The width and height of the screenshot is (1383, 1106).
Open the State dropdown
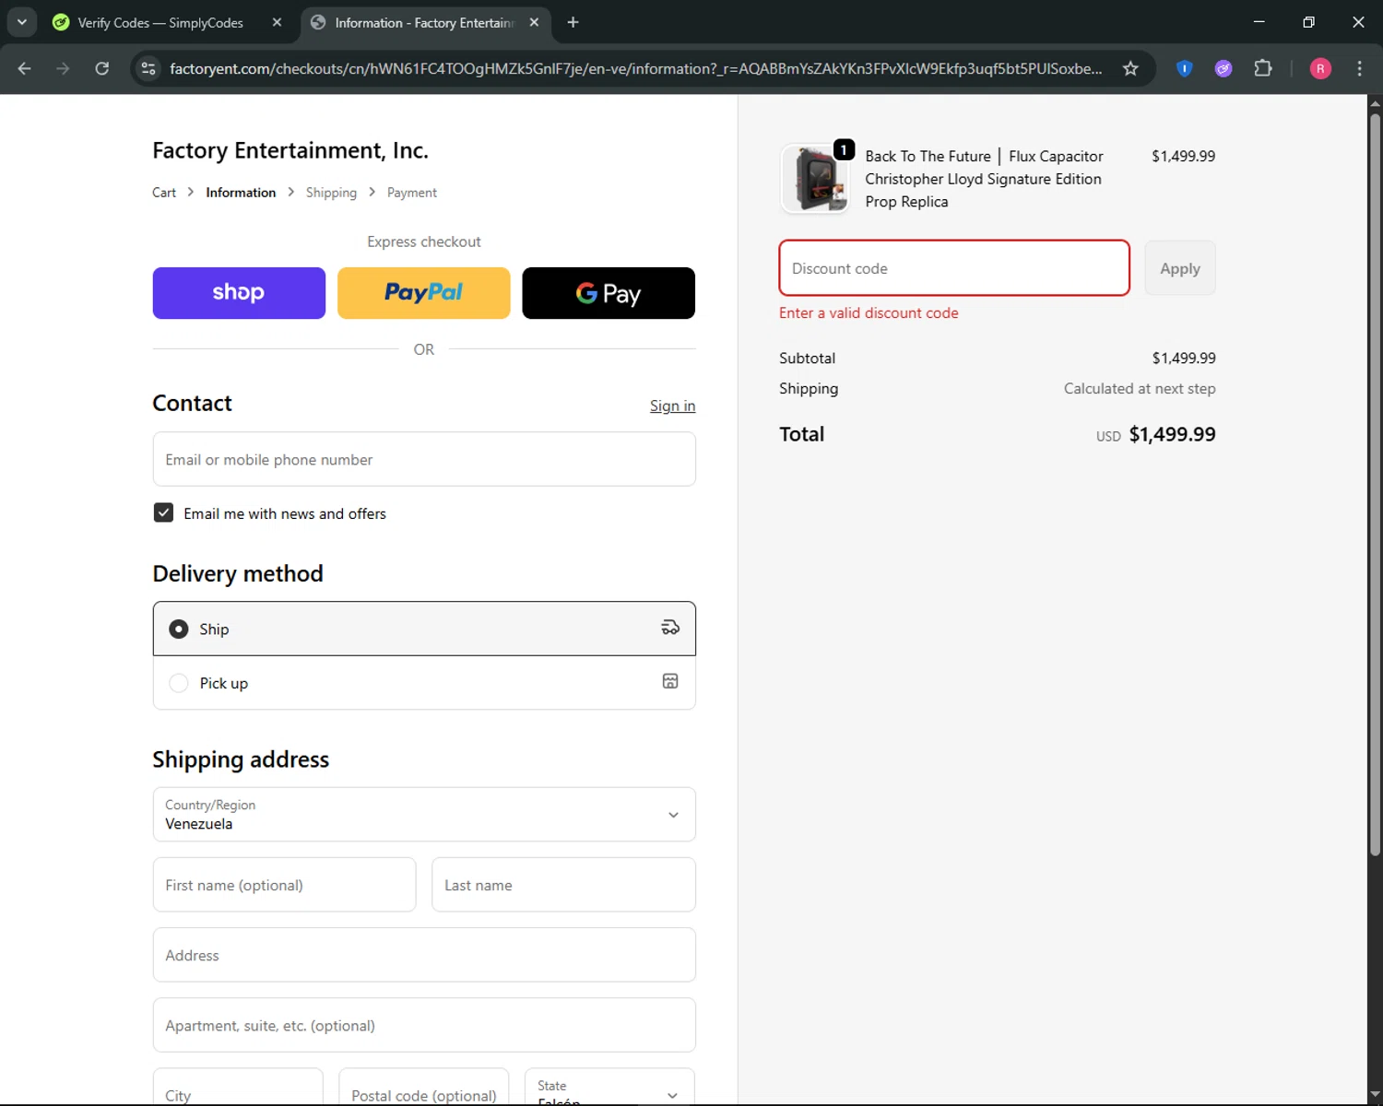[609, 1088]
